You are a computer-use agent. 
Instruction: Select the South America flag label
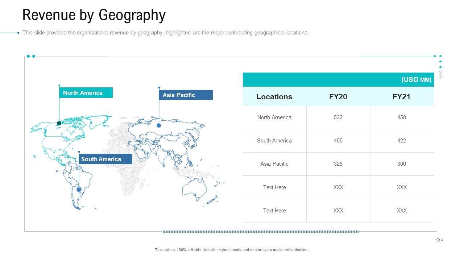point(105,159)
